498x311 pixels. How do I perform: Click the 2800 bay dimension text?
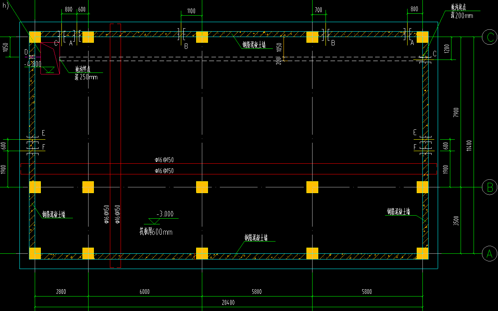point(61,292)
